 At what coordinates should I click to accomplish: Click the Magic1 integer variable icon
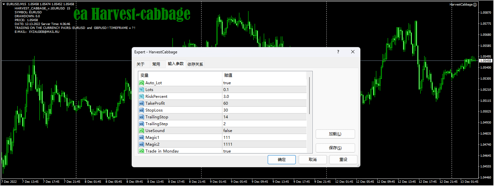click(142, 138)
